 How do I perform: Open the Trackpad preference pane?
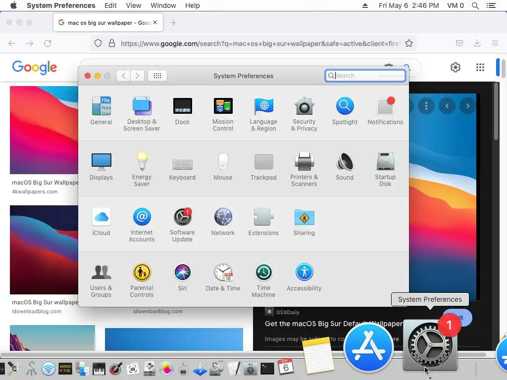pyautogui.click(x=263, y=166)
